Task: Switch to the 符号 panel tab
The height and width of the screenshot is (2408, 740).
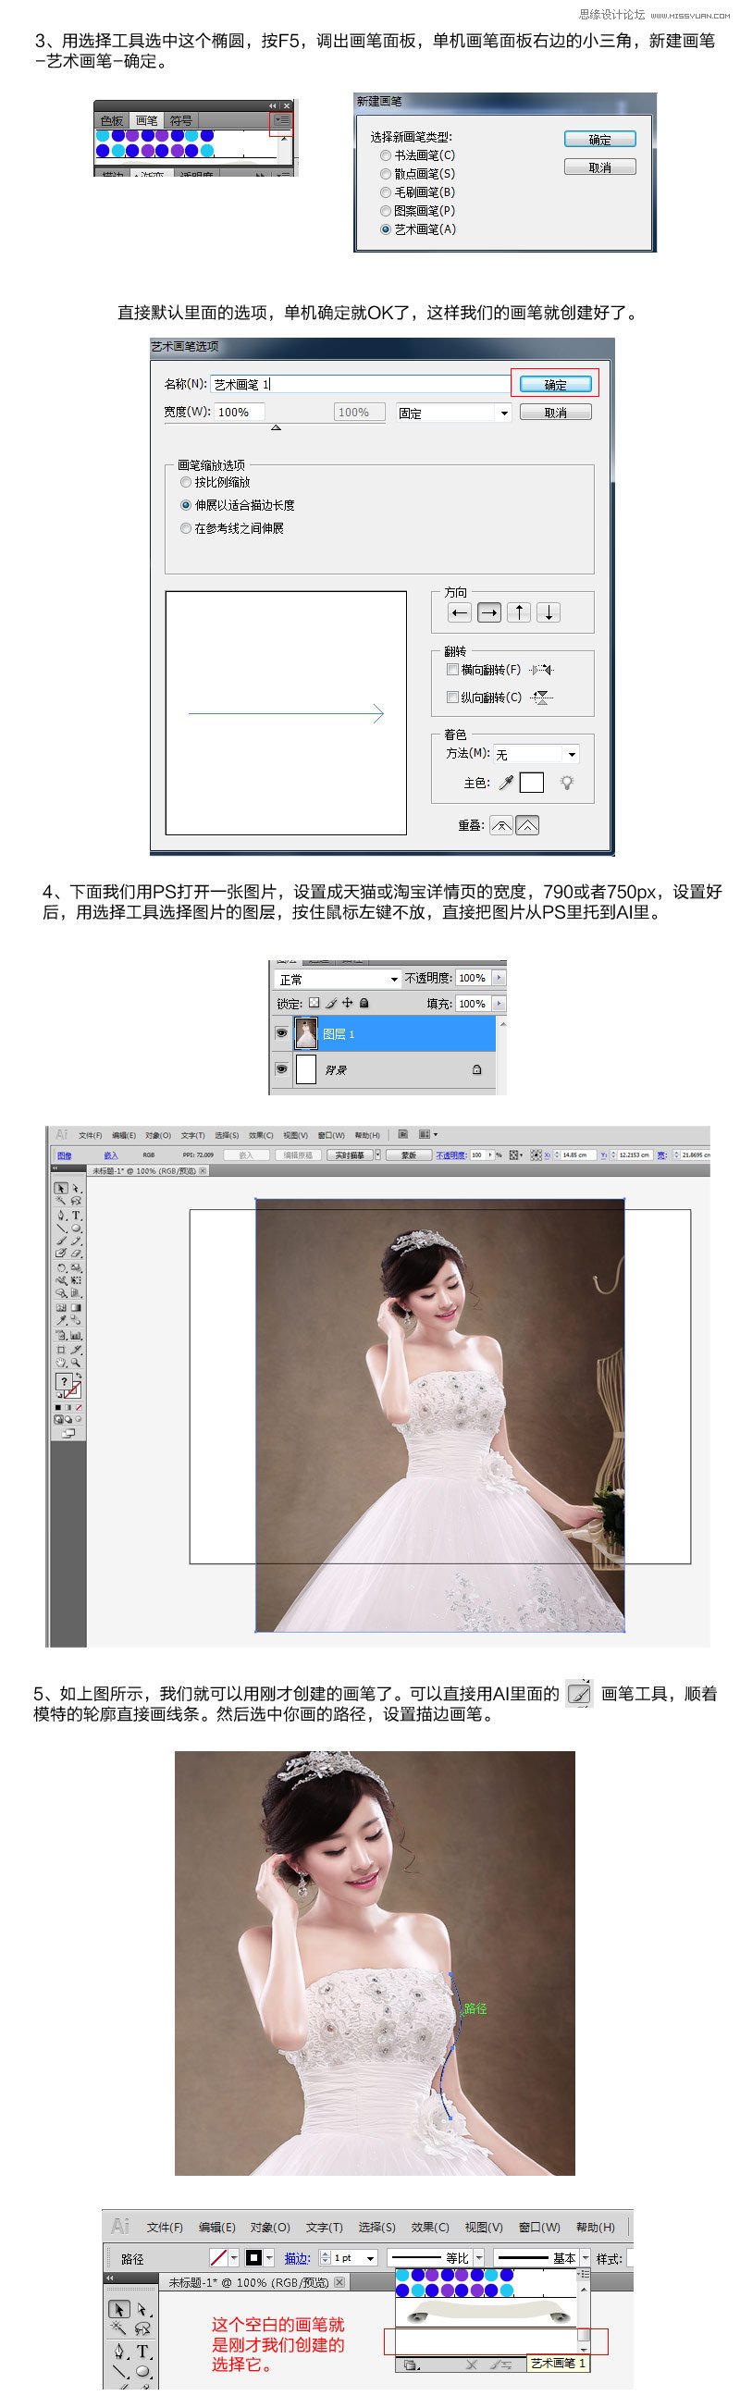Action: tap(180, 120)
